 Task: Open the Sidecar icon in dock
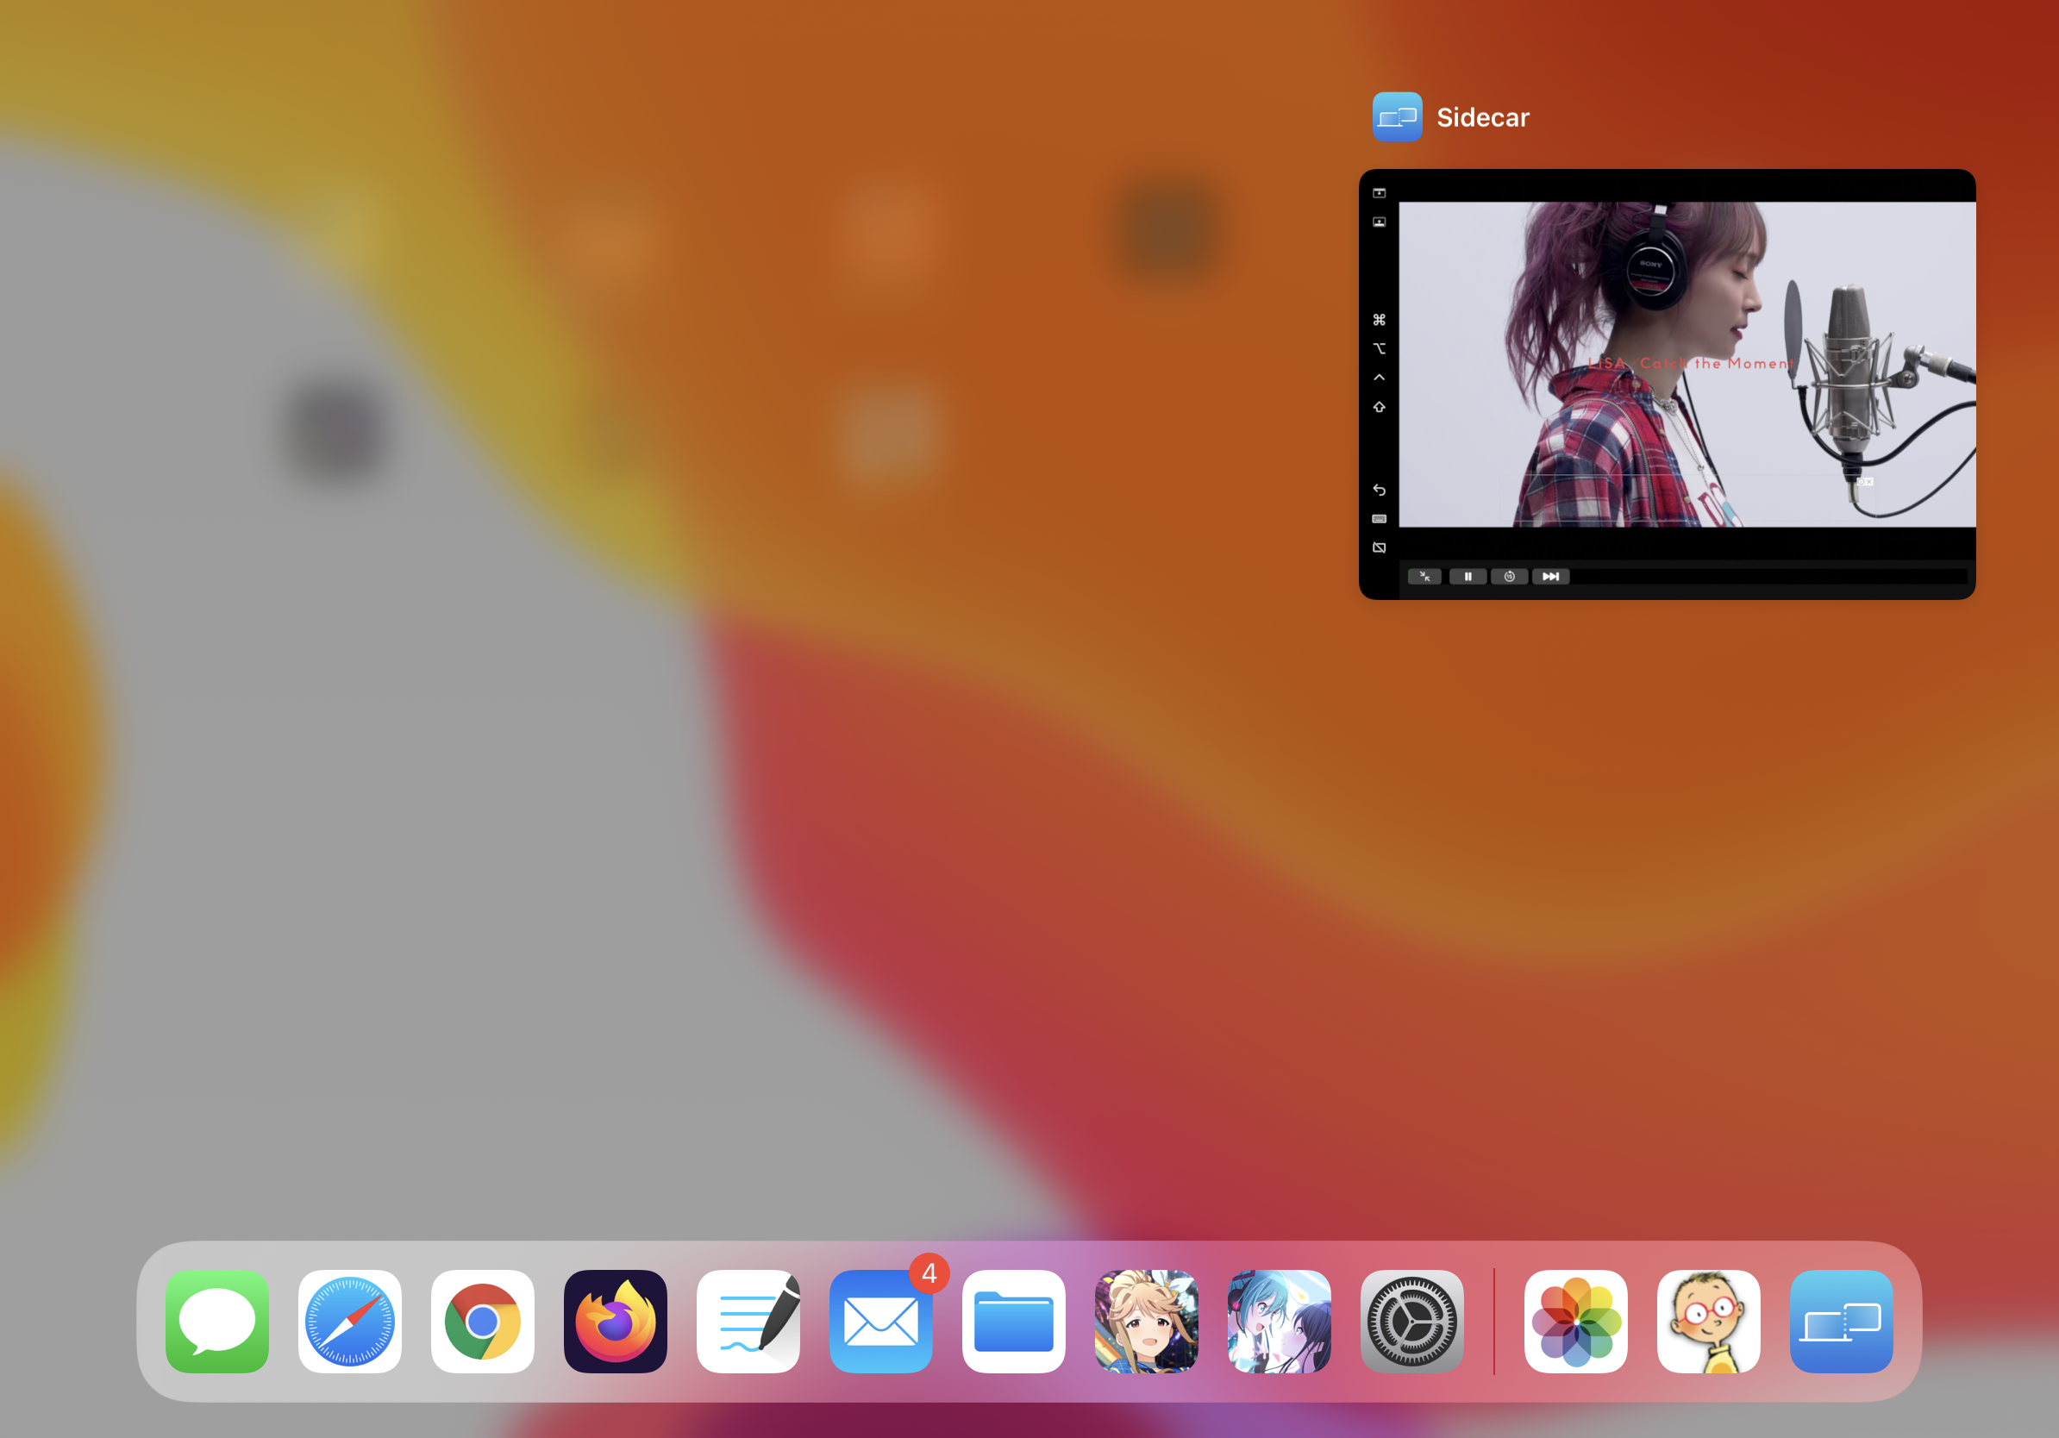pos(1841,1321)
